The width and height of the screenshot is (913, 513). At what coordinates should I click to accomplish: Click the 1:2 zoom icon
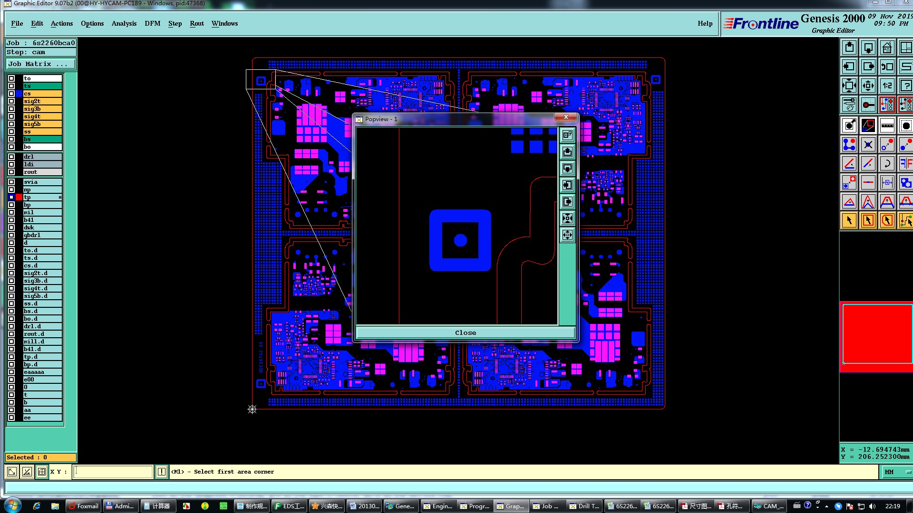click(x=887, y=86)
